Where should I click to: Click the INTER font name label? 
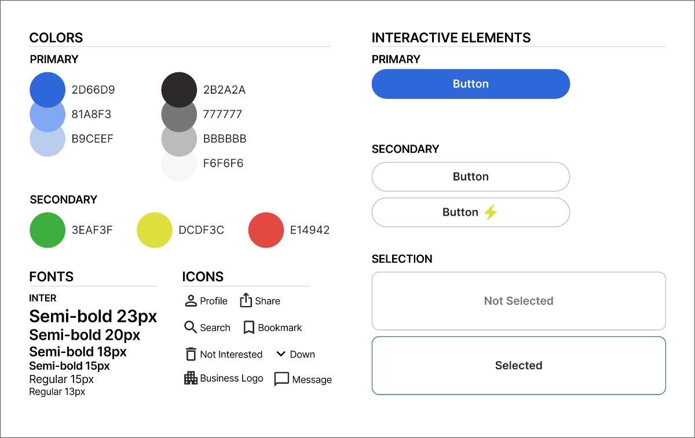click(43, 298)
